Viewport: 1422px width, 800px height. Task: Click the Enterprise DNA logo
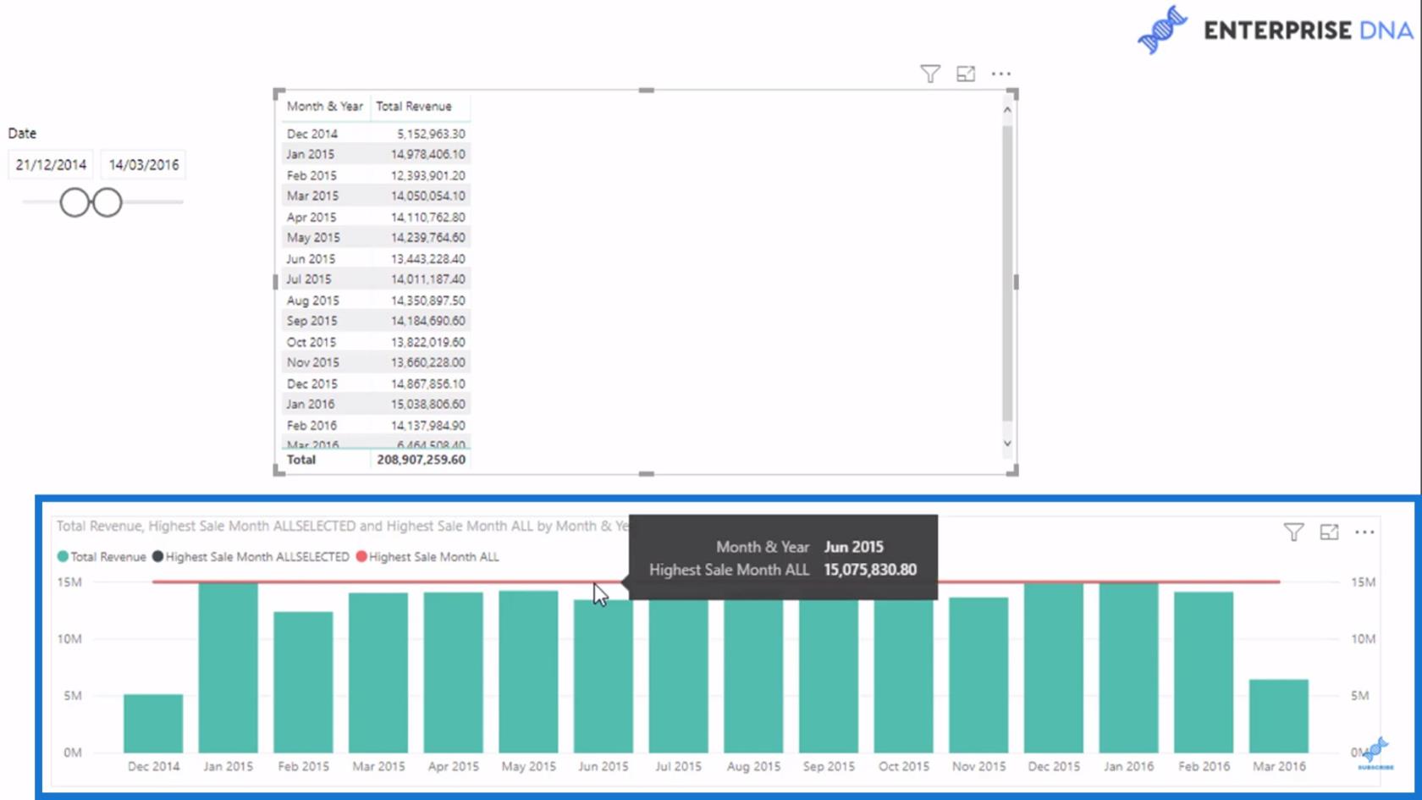tap(1276, 30)
